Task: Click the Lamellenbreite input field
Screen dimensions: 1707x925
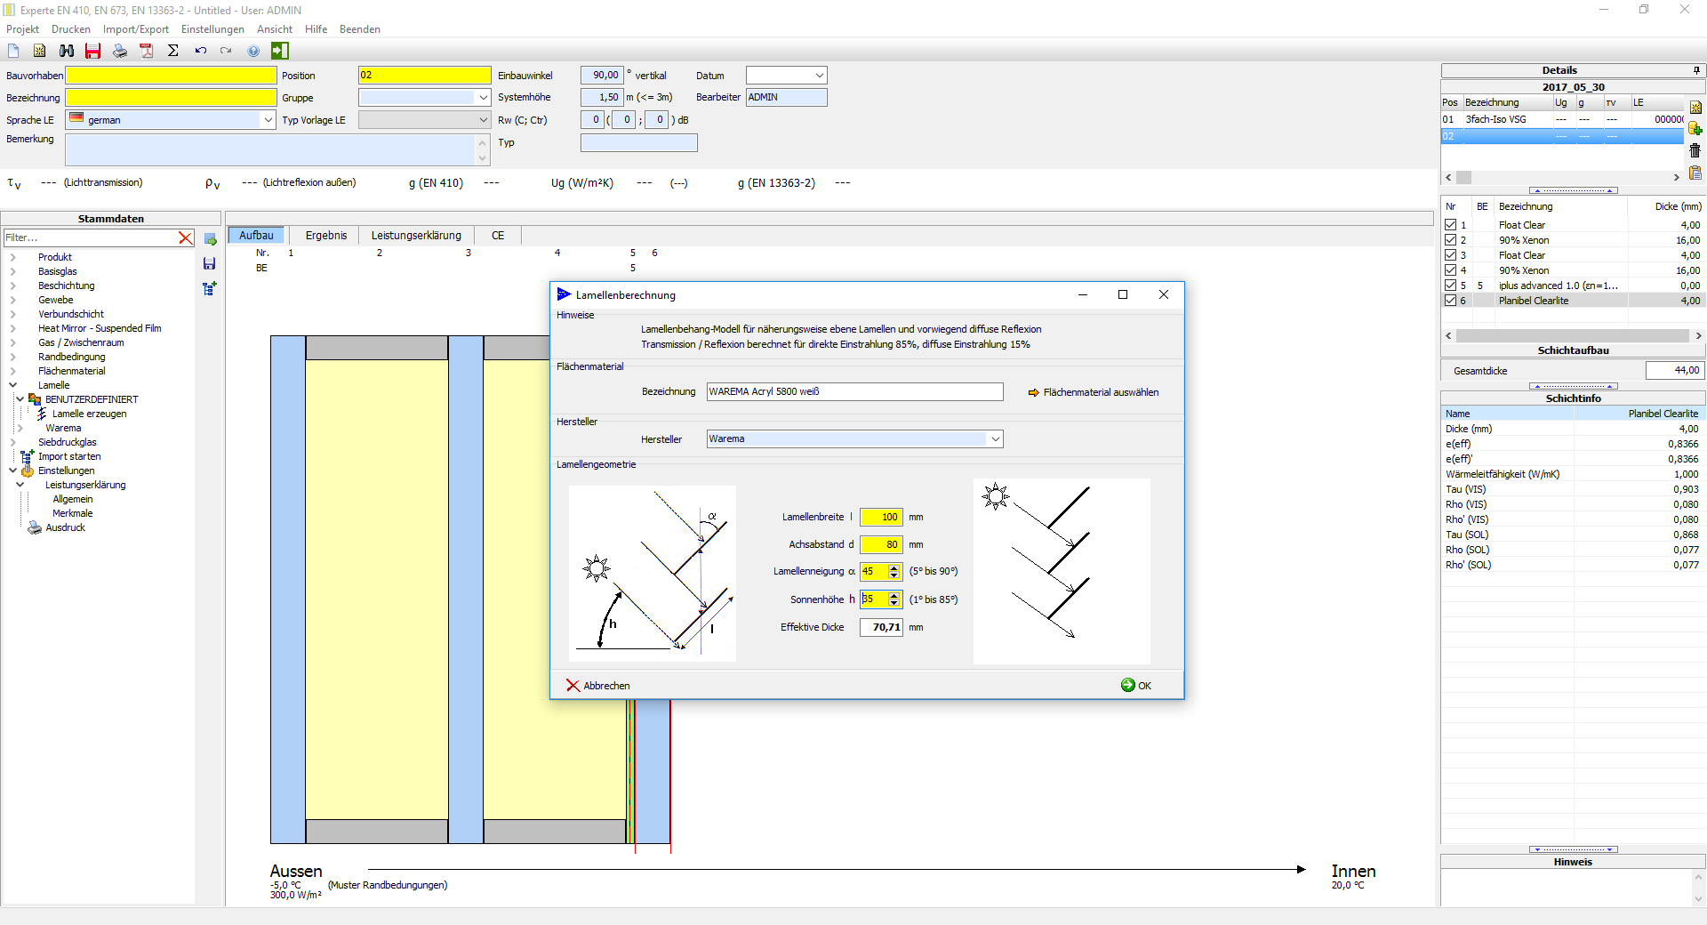Action: pos(881,517)
